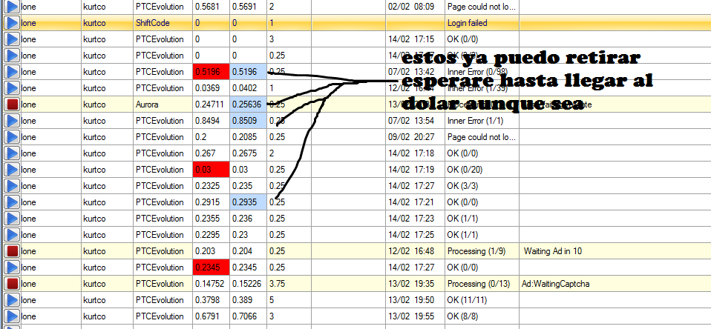Select the Processing (0/13) status cell
Screen dimensions: 711x329
[482, 284]
